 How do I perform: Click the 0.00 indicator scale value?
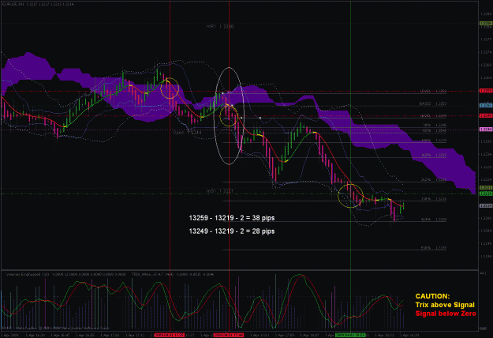tap(484, 329)
